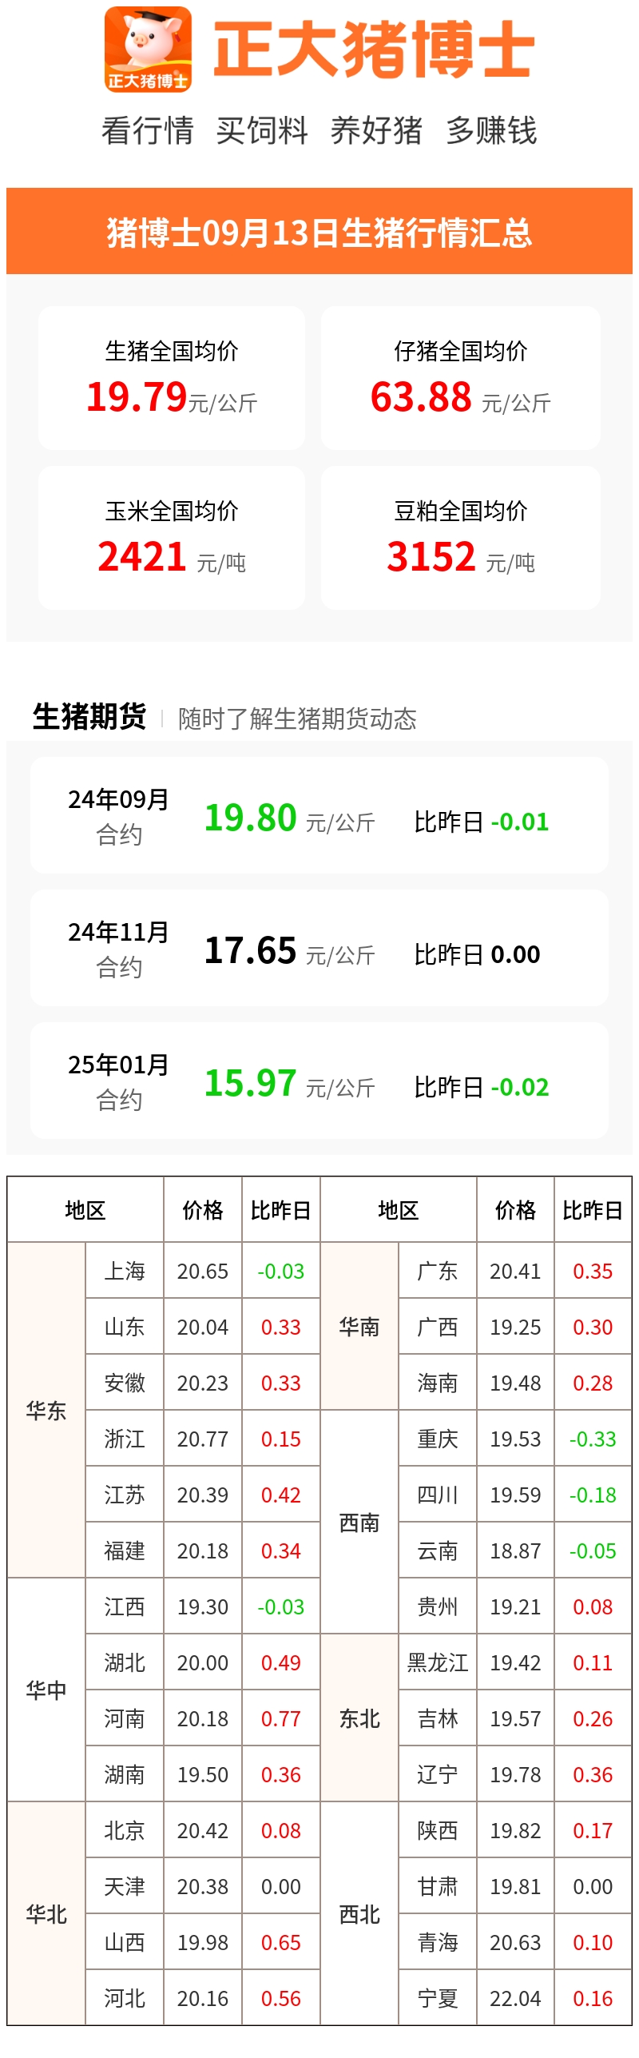Click the left 地区 column header

tap(85, 1210)
